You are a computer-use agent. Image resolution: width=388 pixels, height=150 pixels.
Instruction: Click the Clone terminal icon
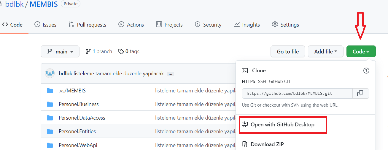[245, 71]
